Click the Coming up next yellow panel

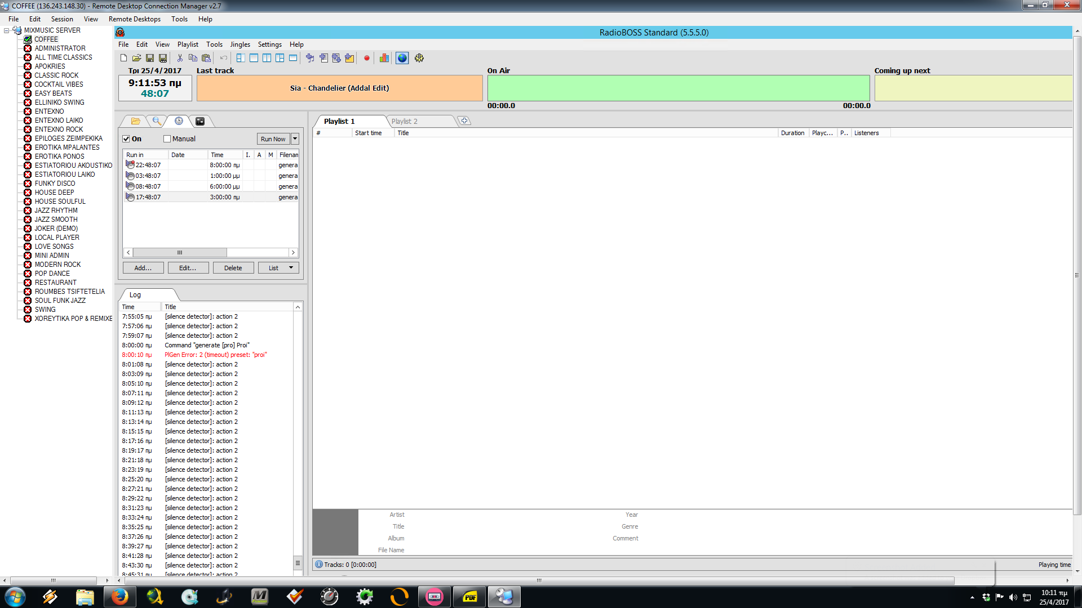tap(973, 88)
